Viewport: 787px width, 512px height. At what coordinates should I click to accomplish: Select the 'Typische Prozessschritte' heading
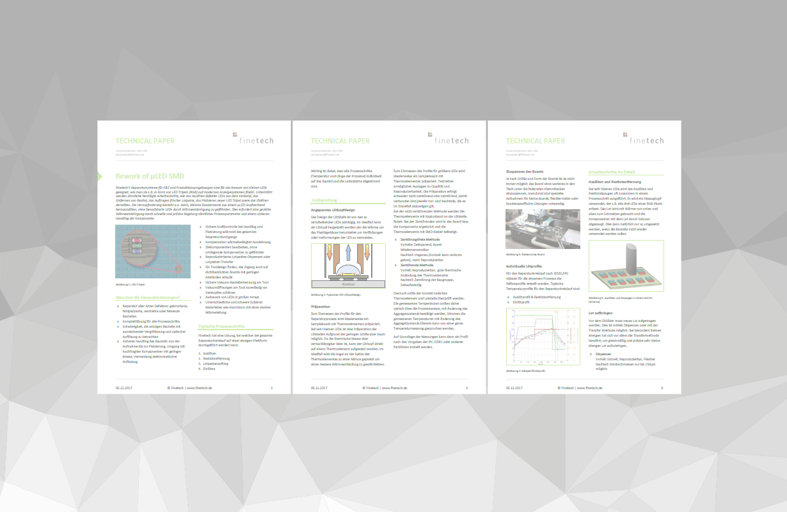[x=221, y=326]
